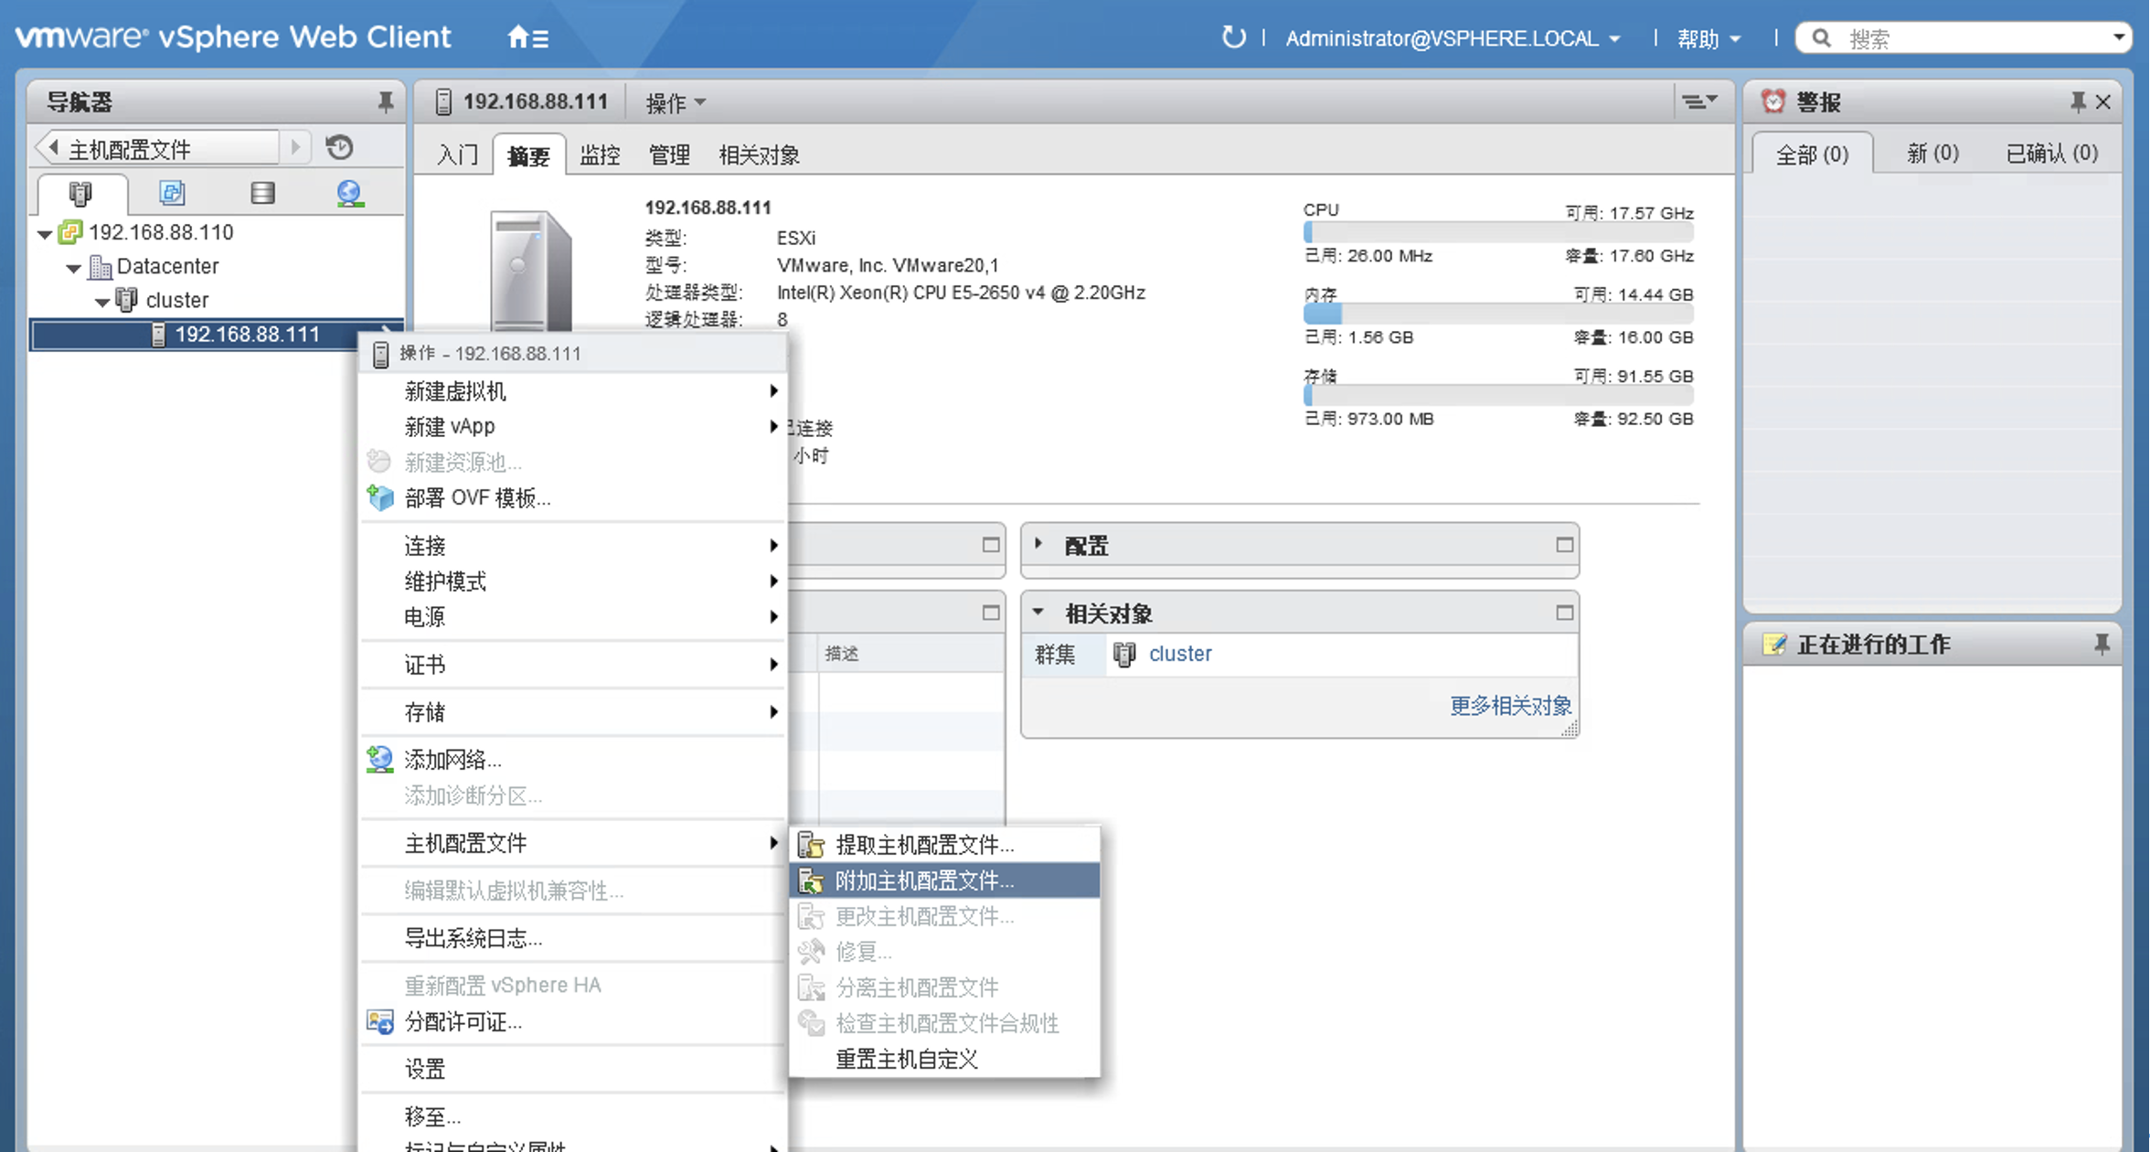The height and width of the screenshot is (1152, 2150).
Task: Maximize the 配置 portlet
Action: [1564, 545]
